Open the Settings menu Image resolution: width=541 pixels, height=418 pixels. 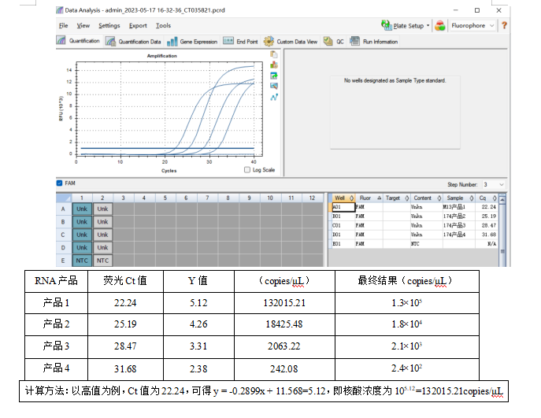coord(109,26)
